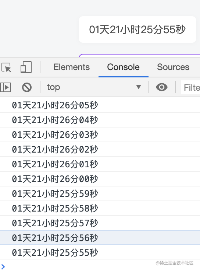200x272 pixels.
Task: Activate the inspect element picker icon
Action: coord(6,67)
